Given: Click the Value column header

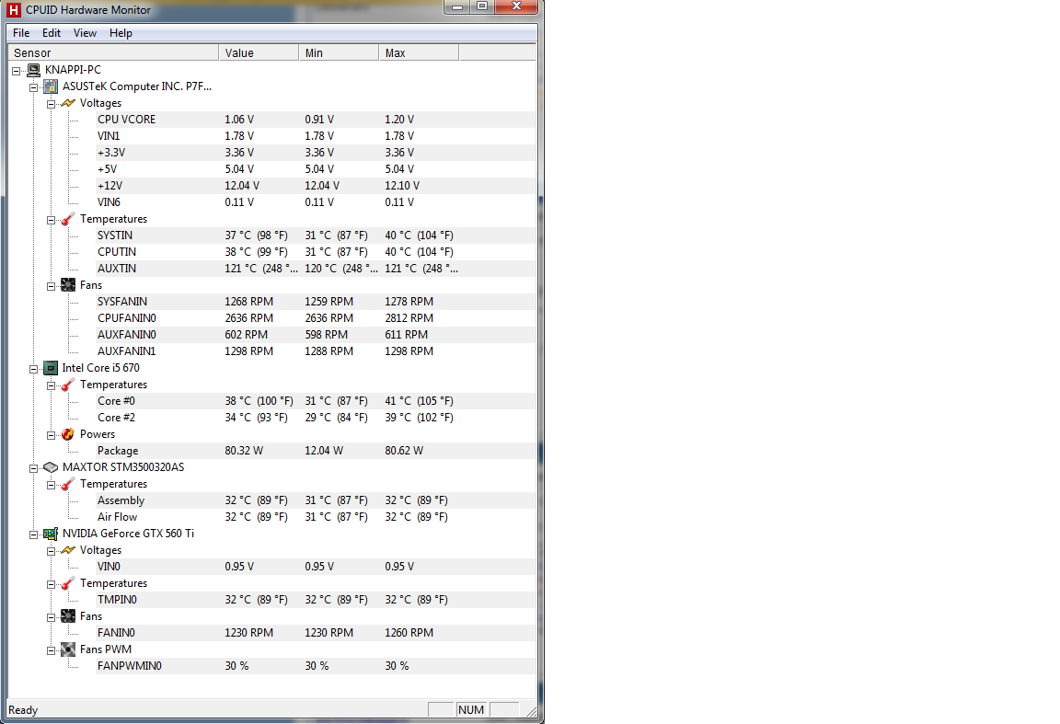Looking at the screenshot, I should (x=259, y=52).
